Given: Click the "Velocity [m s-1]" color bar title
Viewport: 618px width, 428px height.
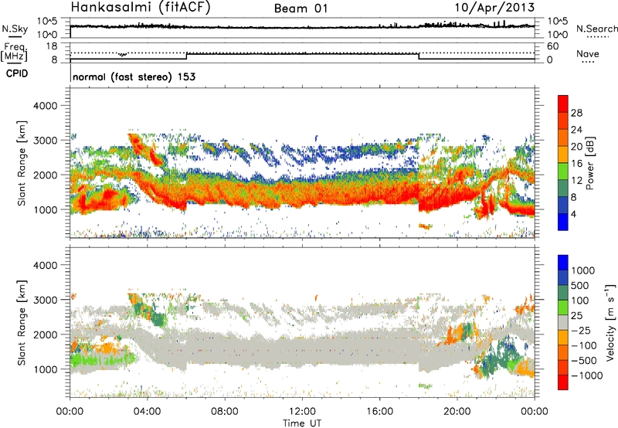Looking at the screenshot, I should pos(610,323).
